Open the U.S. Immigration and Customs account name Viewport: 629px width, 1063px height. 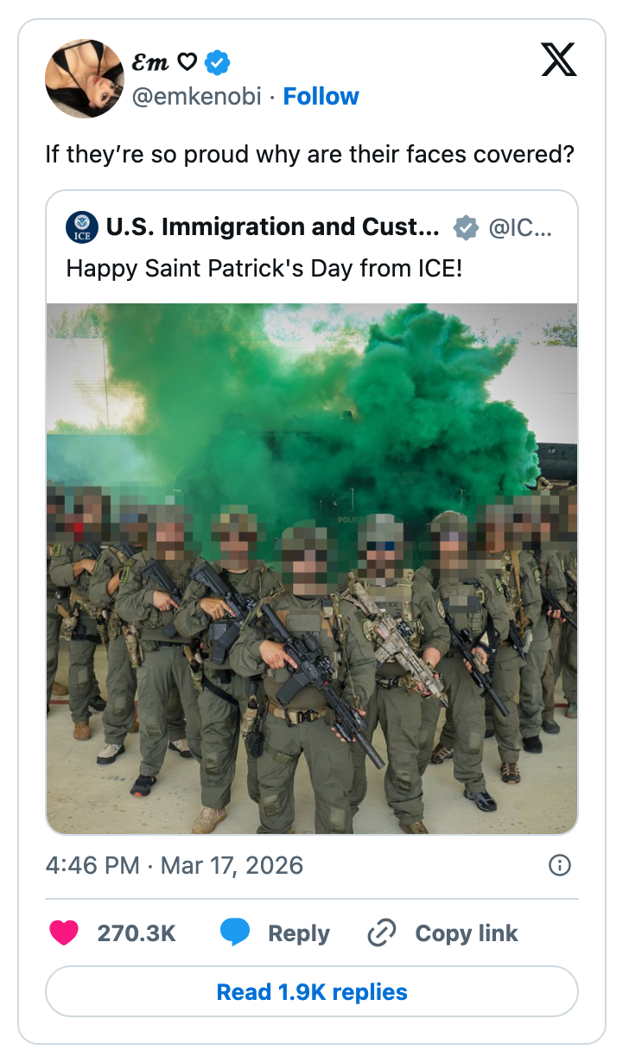[x=273, y=227]
